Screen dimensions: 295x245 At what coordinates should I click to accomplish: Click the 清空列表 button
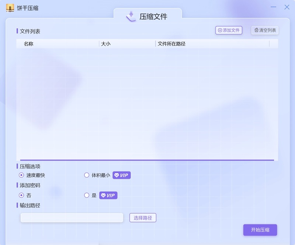click(x=265, y=30)
